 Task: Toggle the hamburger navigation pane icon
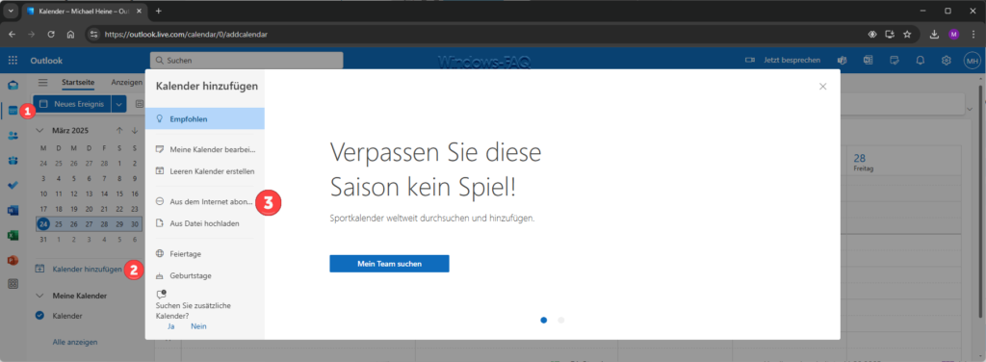[x=42, y=83]
